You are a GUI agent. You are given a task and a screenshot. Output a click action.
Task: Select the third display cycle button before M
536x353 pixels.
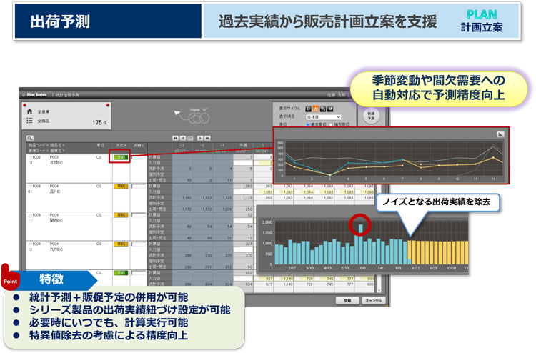[x=323, y=109]
